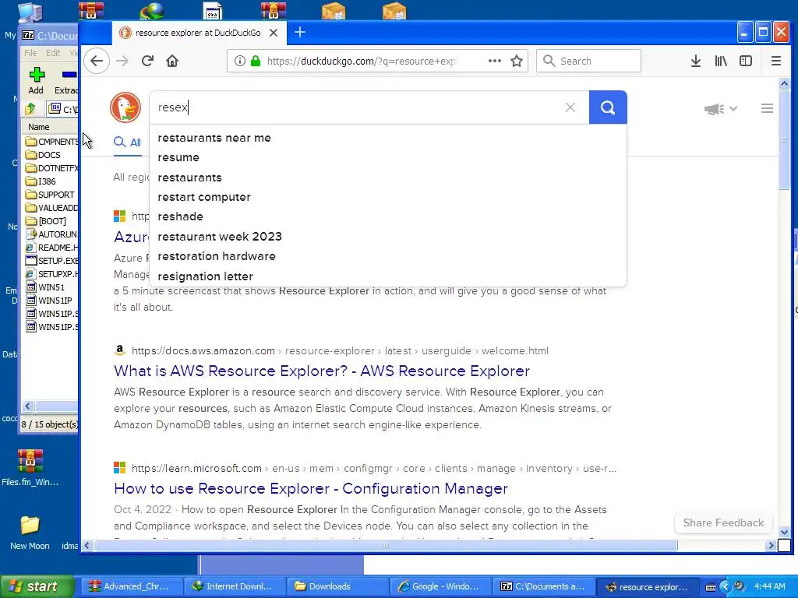
Task: Click the DuckDuckGo duck logo
Action: 125,107
